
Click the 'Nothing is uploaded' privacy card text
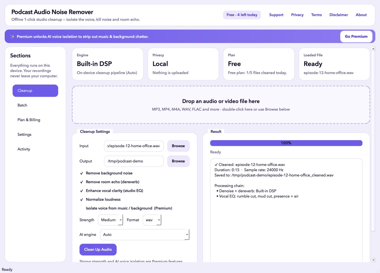coord(170,73)
